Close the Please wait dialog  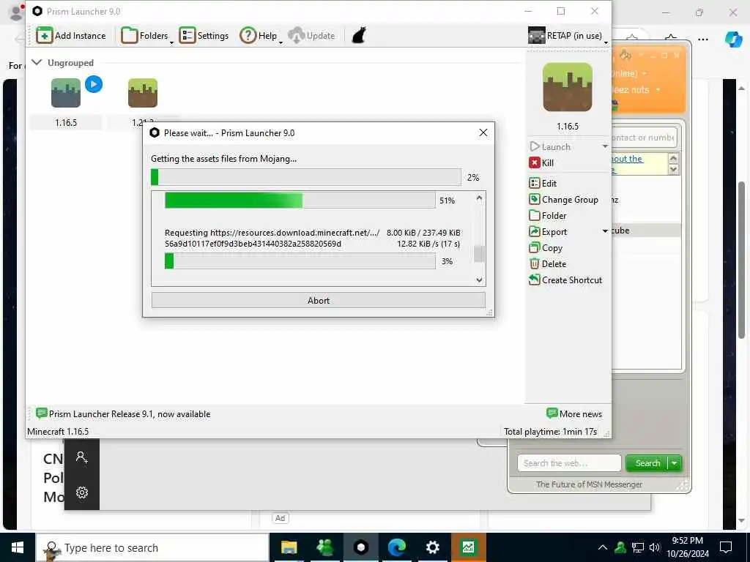pos(483,132)
